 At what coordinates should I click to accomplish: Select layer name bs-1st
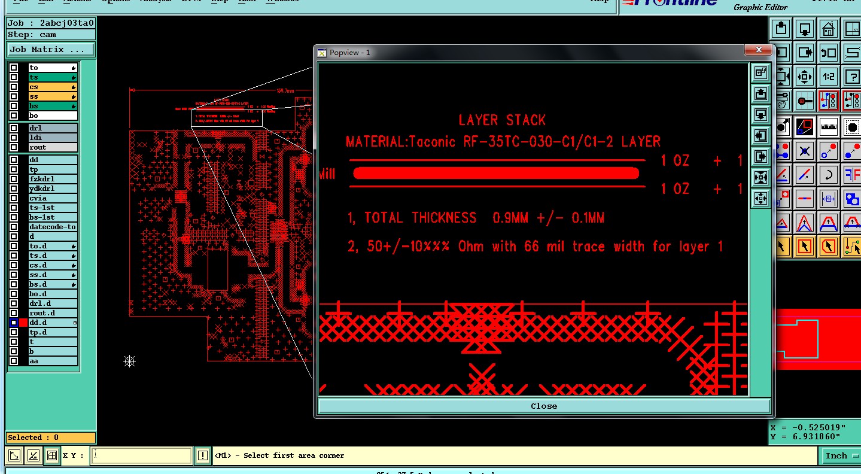coord(53,217)
